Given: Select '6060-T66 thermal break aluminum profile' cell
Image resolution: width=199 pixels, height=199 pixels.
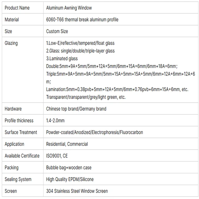Looking at the screenshot, I should pyautogui.click(x=82, y=20).
